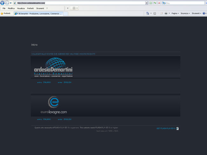Viewport: 207px width, 155px height.
Task: Open the add-on toolbar button dropdown arrow
Action: pyautogui.click(x=77, y=8)
